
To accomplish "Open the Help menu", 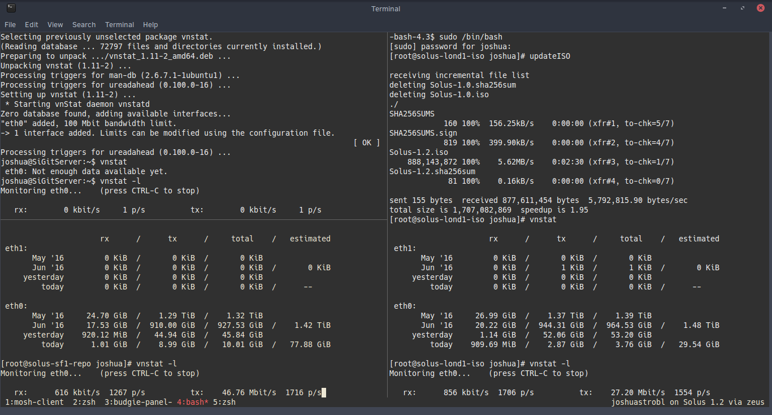I will tap(150, 25).
